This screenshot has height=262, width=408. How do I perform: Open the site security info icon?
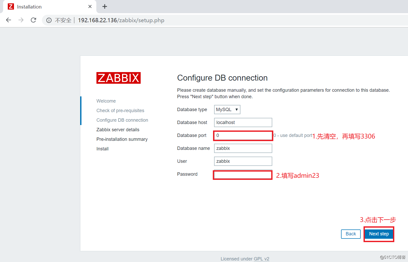[49, 20]
